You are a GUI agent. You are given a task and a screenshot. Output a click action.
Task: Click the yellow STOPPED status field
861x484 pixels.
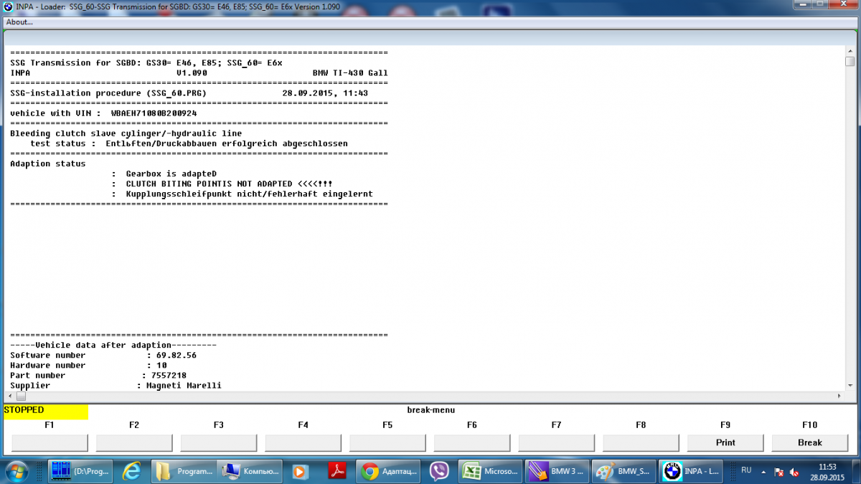pos(45,411)
